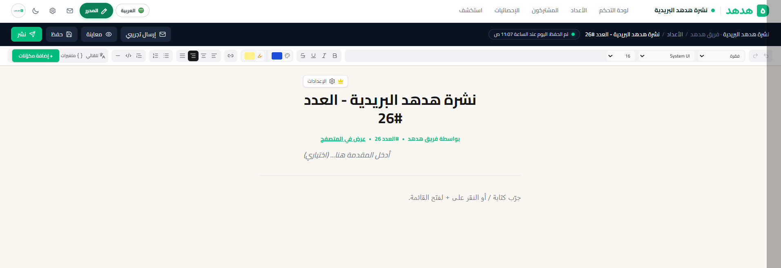Select the active center alignment button
The height and width of the screenshot is (268, 781).
[x=193, y=56]
